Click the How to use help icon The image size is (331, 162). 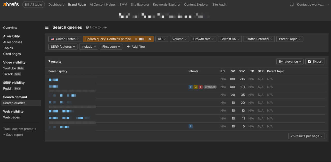(87, 27)
